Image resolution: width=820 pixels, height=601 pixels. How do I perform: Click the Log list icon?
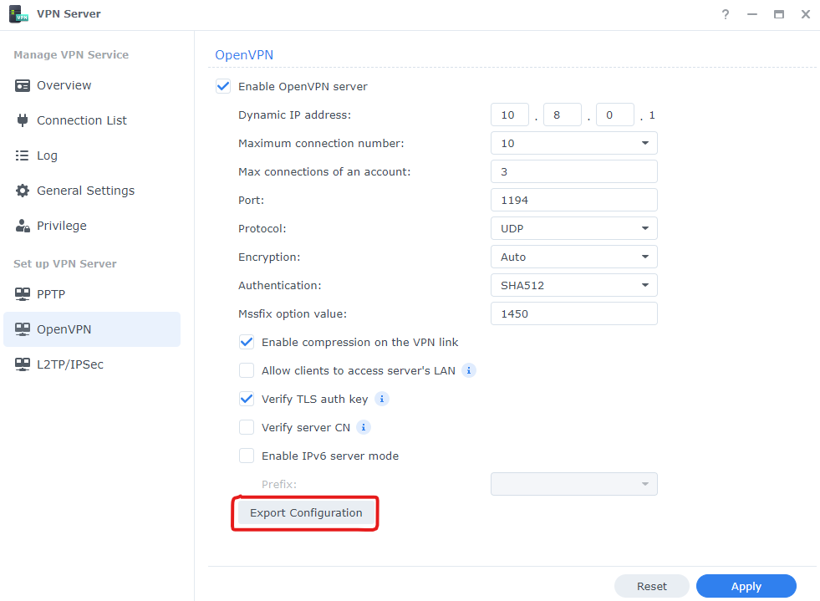23,155
